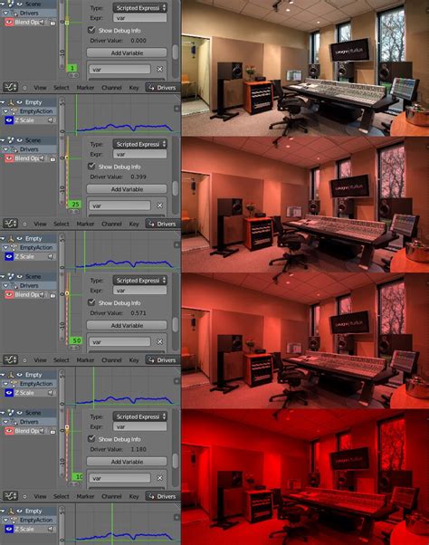The height and width of the screenshot is (545, 429).
Task: Click EmptyAction icon in frame 25 graph
Action: click(x=14, y=247)
